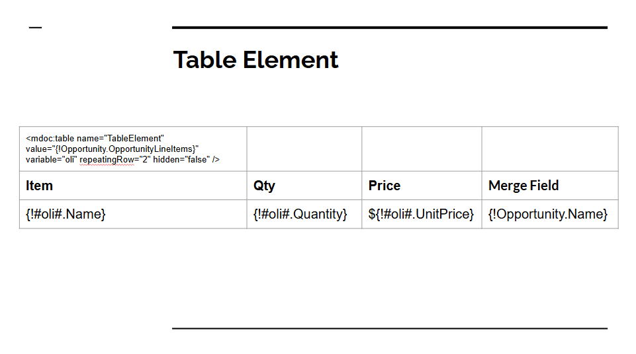The height and width of the screenshot is (354, 636).
Task: Click the "Qty" header cell
Action: pos(264,186)
